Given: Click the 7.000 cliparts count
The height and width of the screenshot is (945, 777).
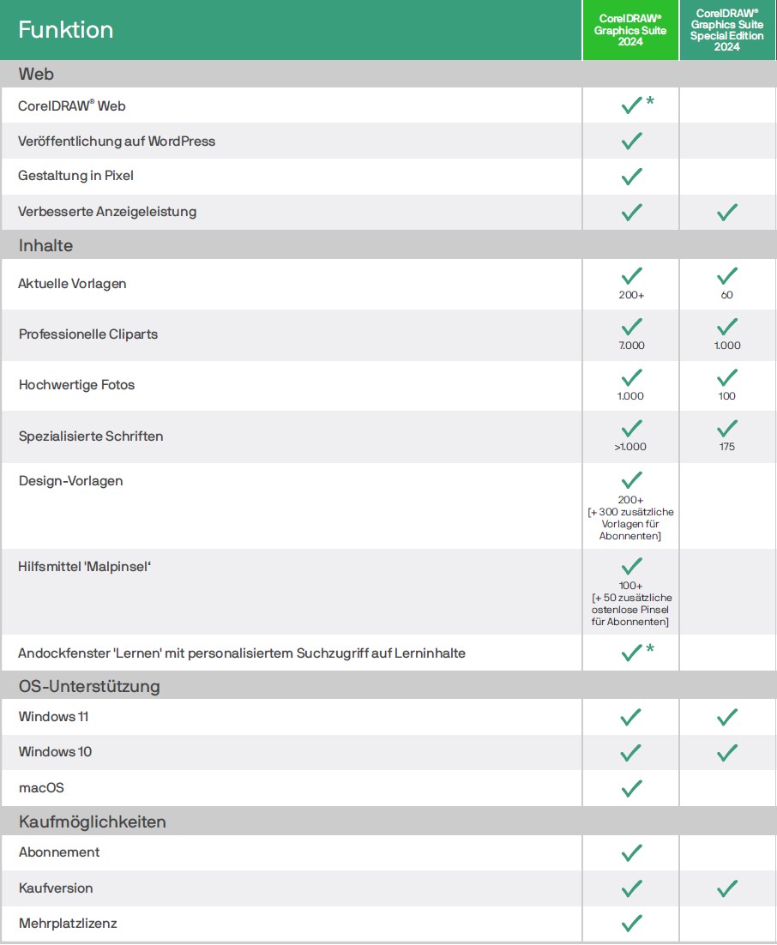Looking at the screenshot, I should point(631,346).
